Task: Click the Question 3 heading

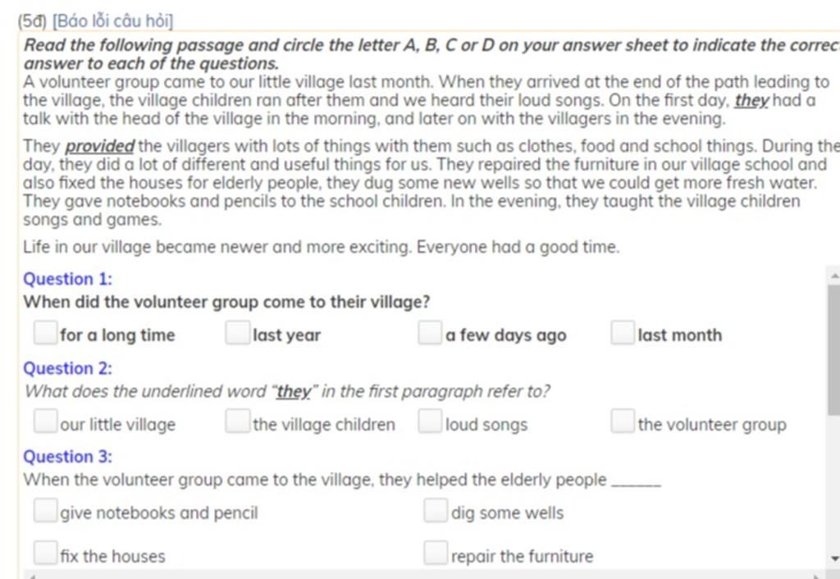Action: pyautogui.click(x=67, y=457)
